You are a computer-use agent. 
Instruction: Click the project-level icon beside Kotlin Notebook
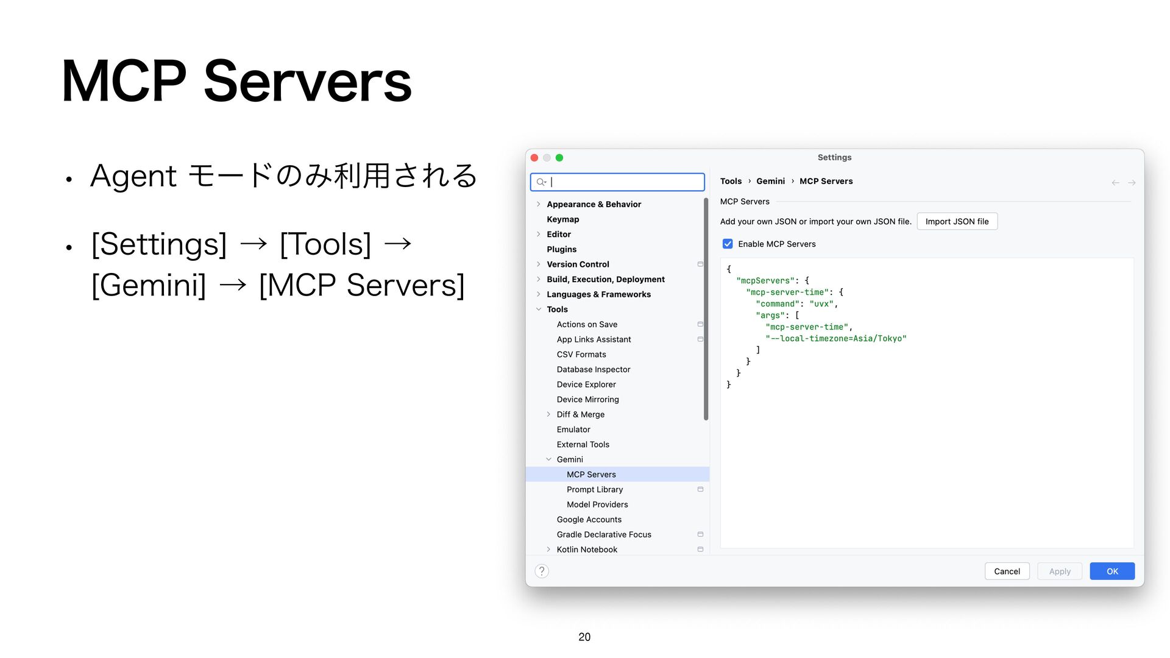click(700, 550)
